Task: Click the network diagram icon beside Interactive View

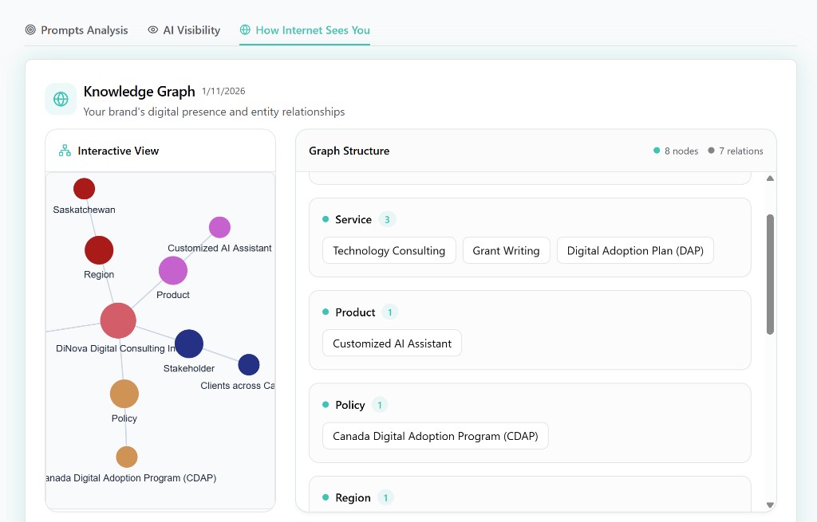Action: (64, 150)
